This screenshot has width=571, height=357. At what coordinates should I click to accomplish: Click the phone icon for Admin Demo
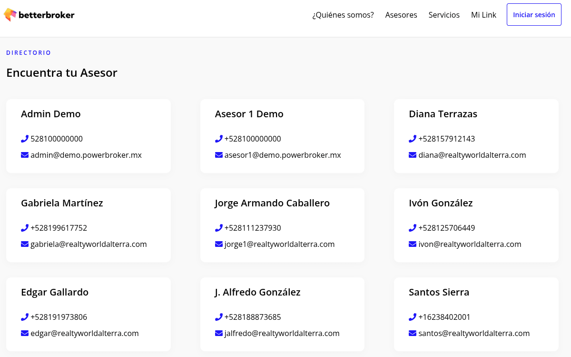coord(25,139)
